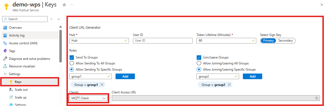Focus the User ID input field
Screen dimensions: 324x106
(163, 41)
